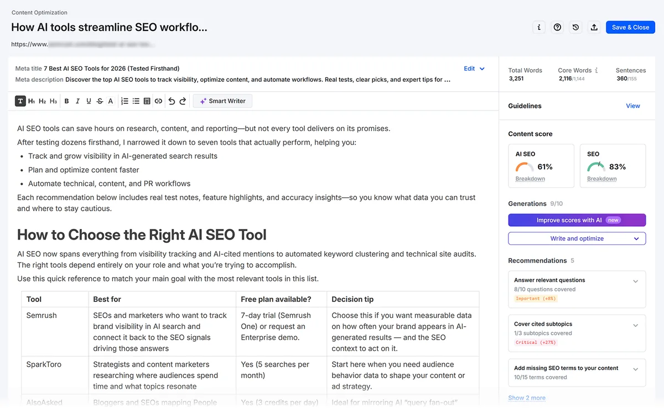Click the blurred page URL
664x412 pixels.
pos(83,44)
